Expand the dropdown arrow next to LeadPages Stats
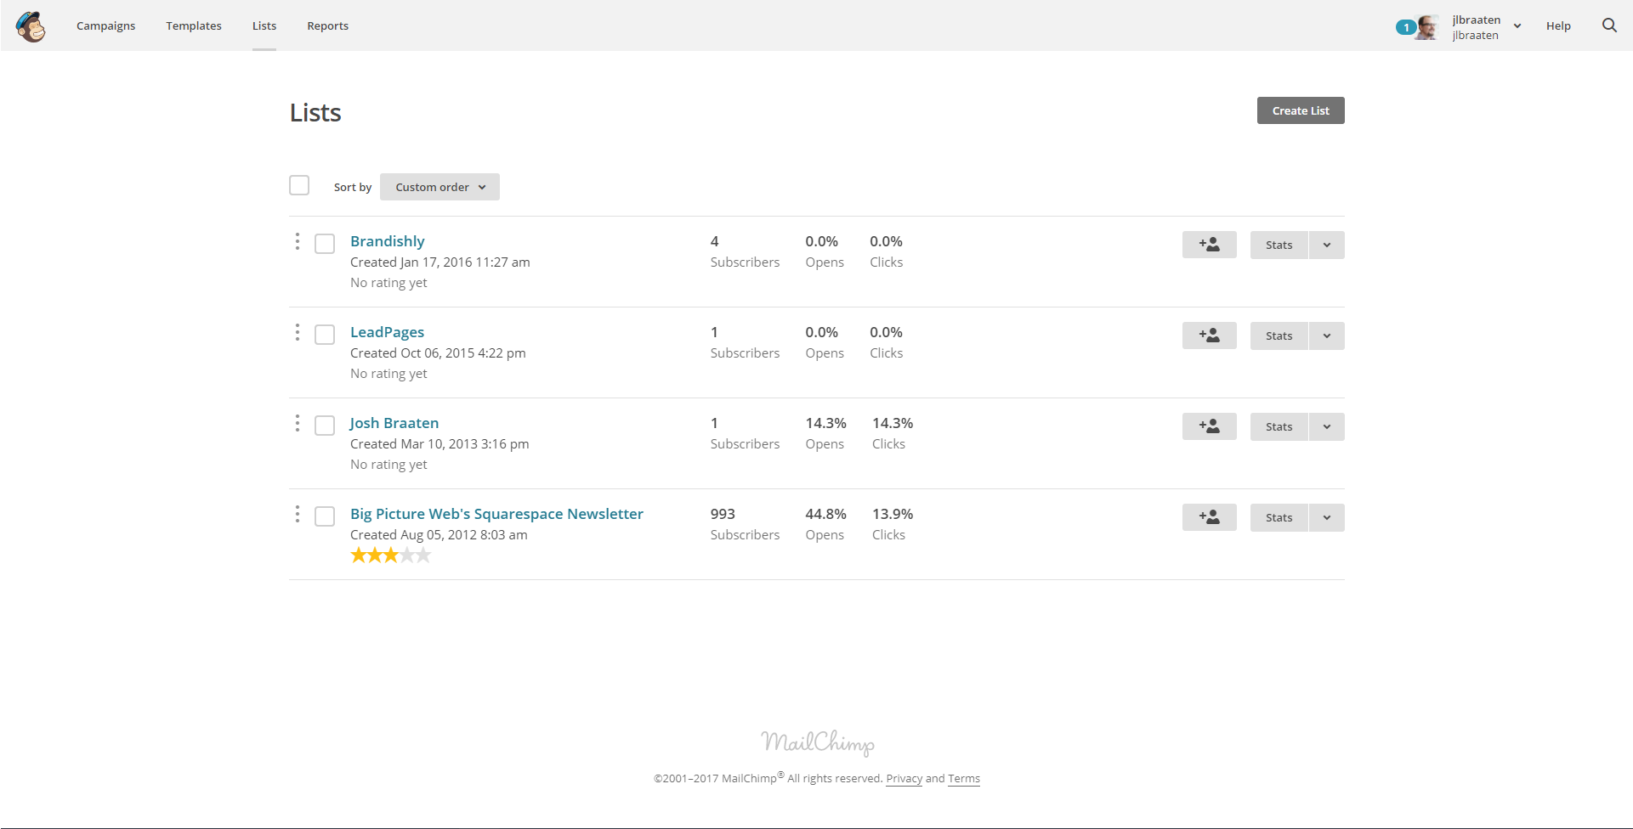The width and height of the screenshot is (1633, 829). pyautogui.click(x=1326, y=336)
